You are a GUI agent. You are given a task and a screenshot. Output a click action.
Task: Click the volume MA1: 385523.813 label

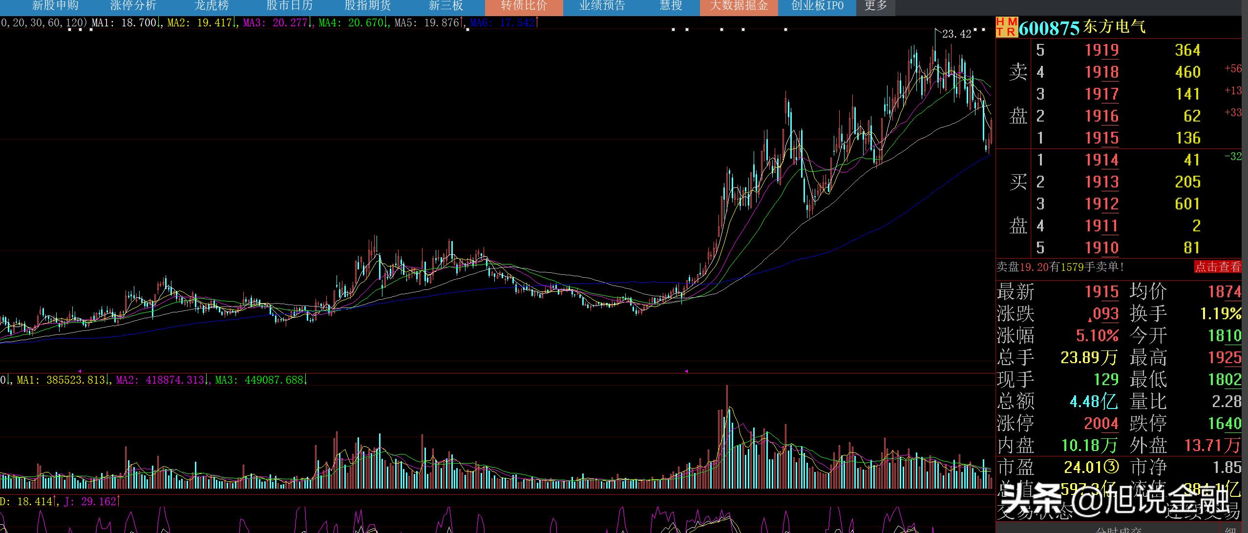tap(61, 380)
